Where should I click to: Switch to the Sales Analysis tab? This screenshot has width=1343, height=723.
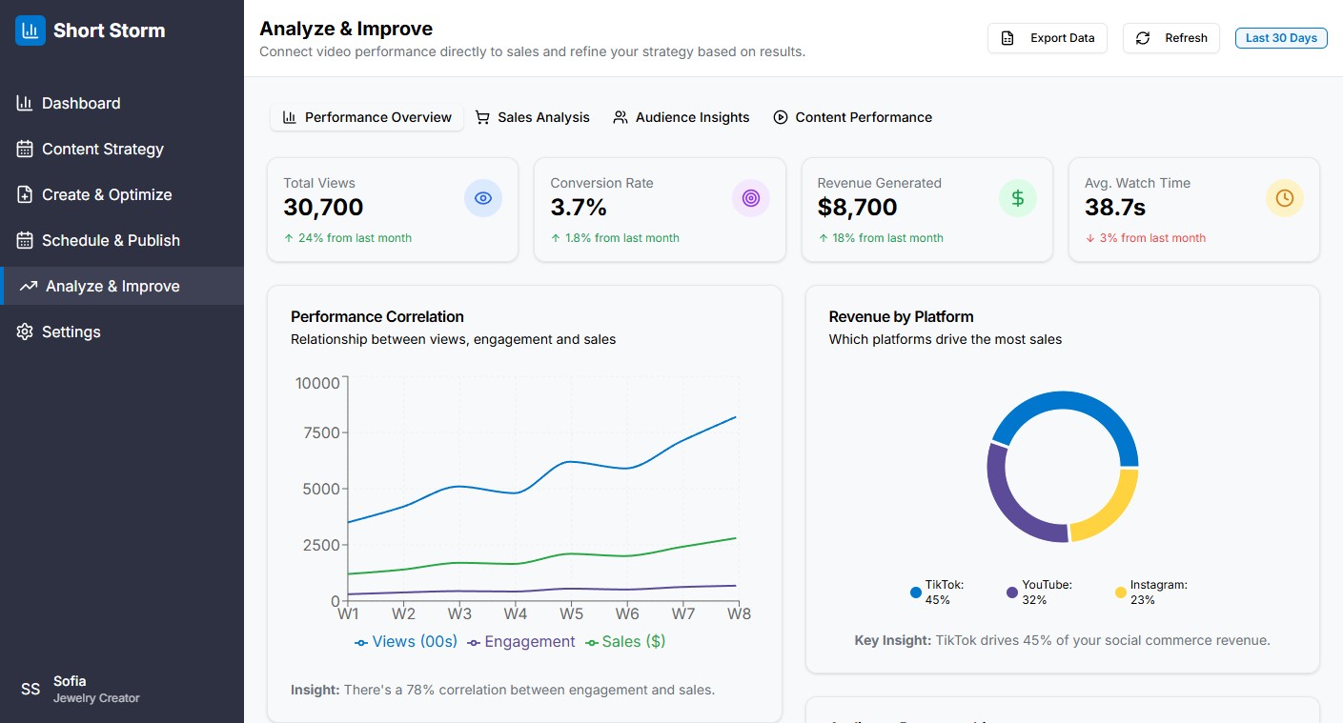(x=533, y=117)
